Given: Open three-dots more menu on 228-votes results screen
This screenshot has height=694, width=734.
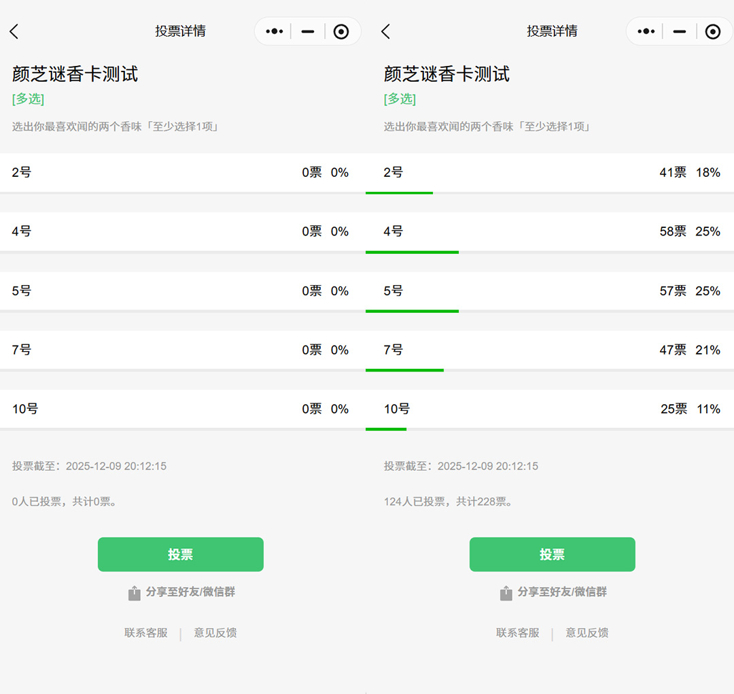Looking at the screenshot, I should tap(646, 31).
